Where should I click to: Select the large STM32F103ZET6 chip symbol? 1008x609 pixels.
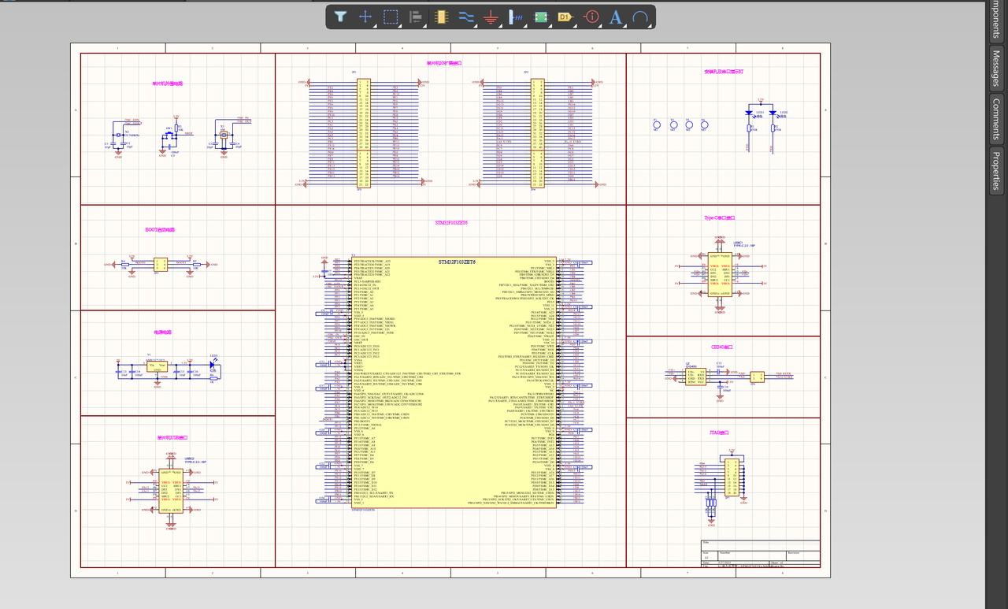point(455,382)
